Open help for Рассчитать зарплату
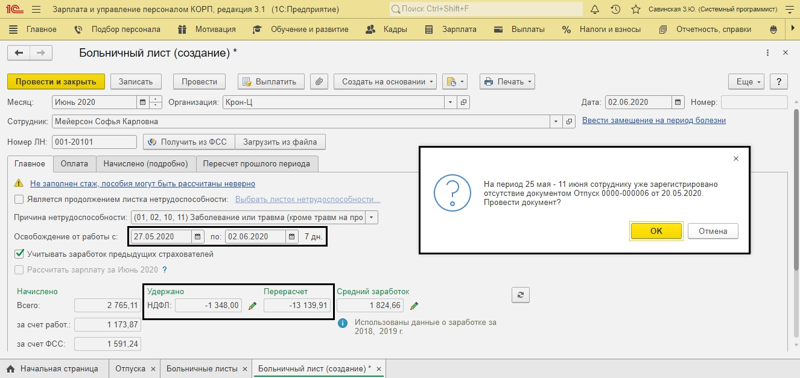800x378 pixels. point(164,270)
